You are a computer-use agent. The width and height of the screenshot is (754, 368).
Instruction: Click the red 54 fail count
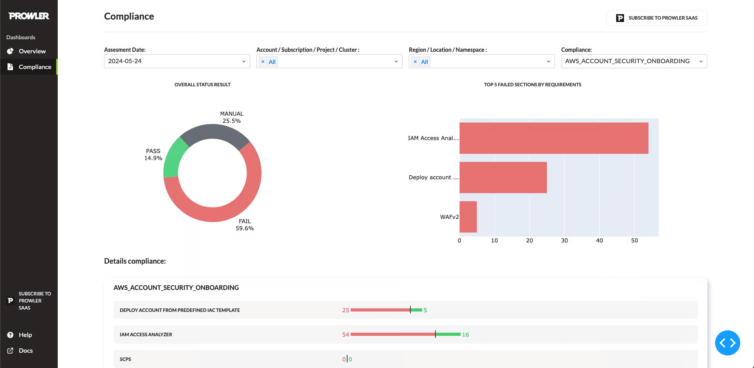point(346,335)
